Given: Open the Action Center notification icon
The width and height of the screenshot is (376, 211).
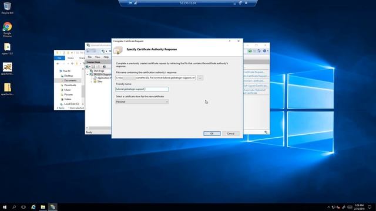Looking at the screenshot, I should [370, 207].
